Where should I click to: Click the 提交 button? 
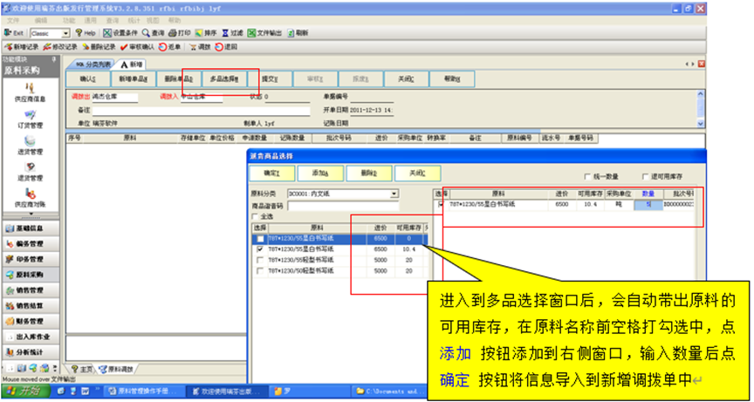coord(270,79)
